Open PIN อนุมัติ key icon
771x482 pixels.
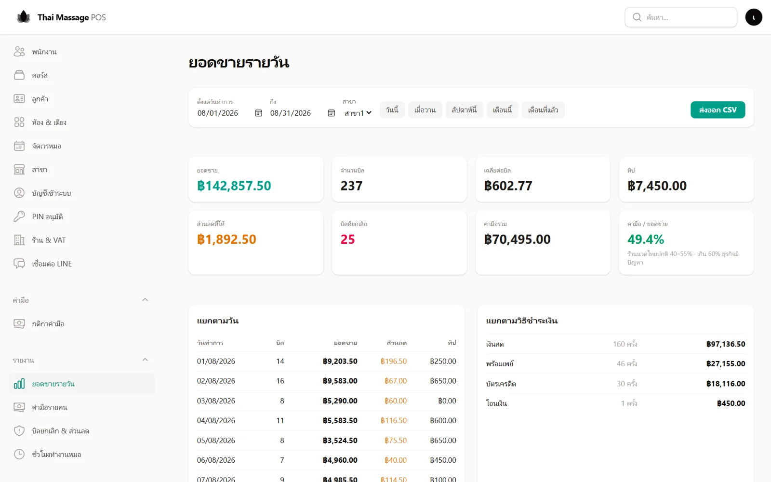point(19,217)
